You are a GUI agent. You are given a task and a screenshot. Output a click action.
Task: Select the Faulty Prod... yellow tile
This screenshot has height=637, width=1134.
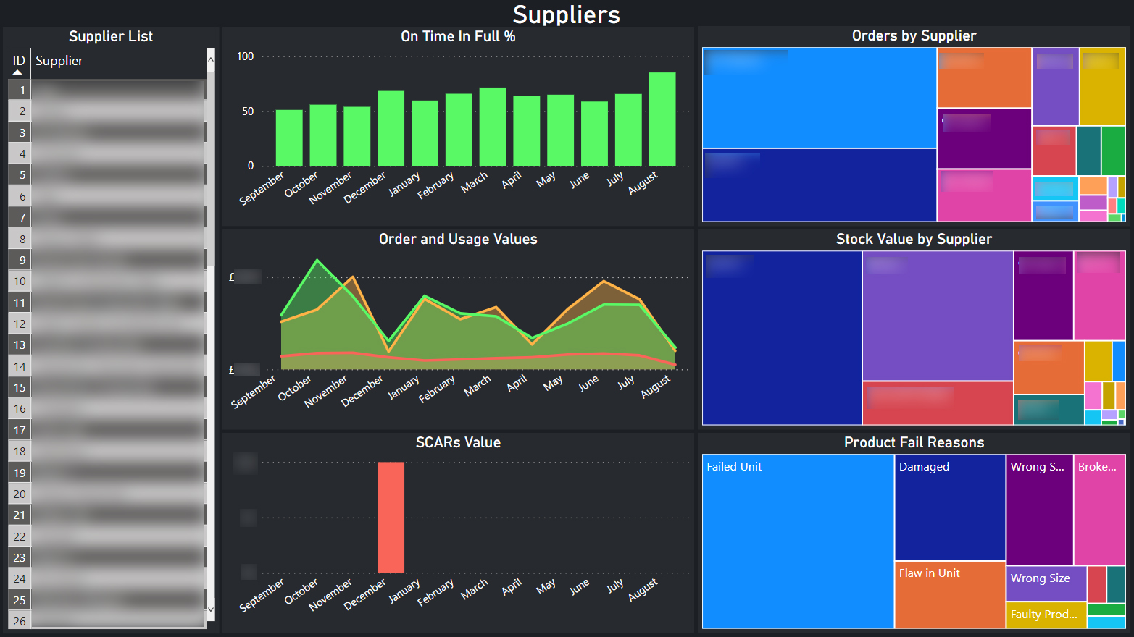[x=1046, y=615]
